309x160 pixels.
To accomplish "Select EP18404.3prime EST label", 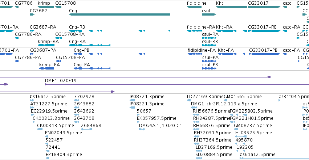I will click(64, 155).
